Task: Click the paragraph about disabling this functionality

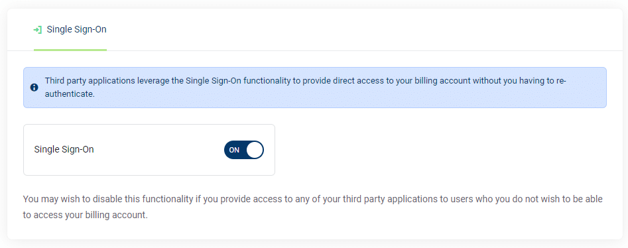Action: pos(313,207)
